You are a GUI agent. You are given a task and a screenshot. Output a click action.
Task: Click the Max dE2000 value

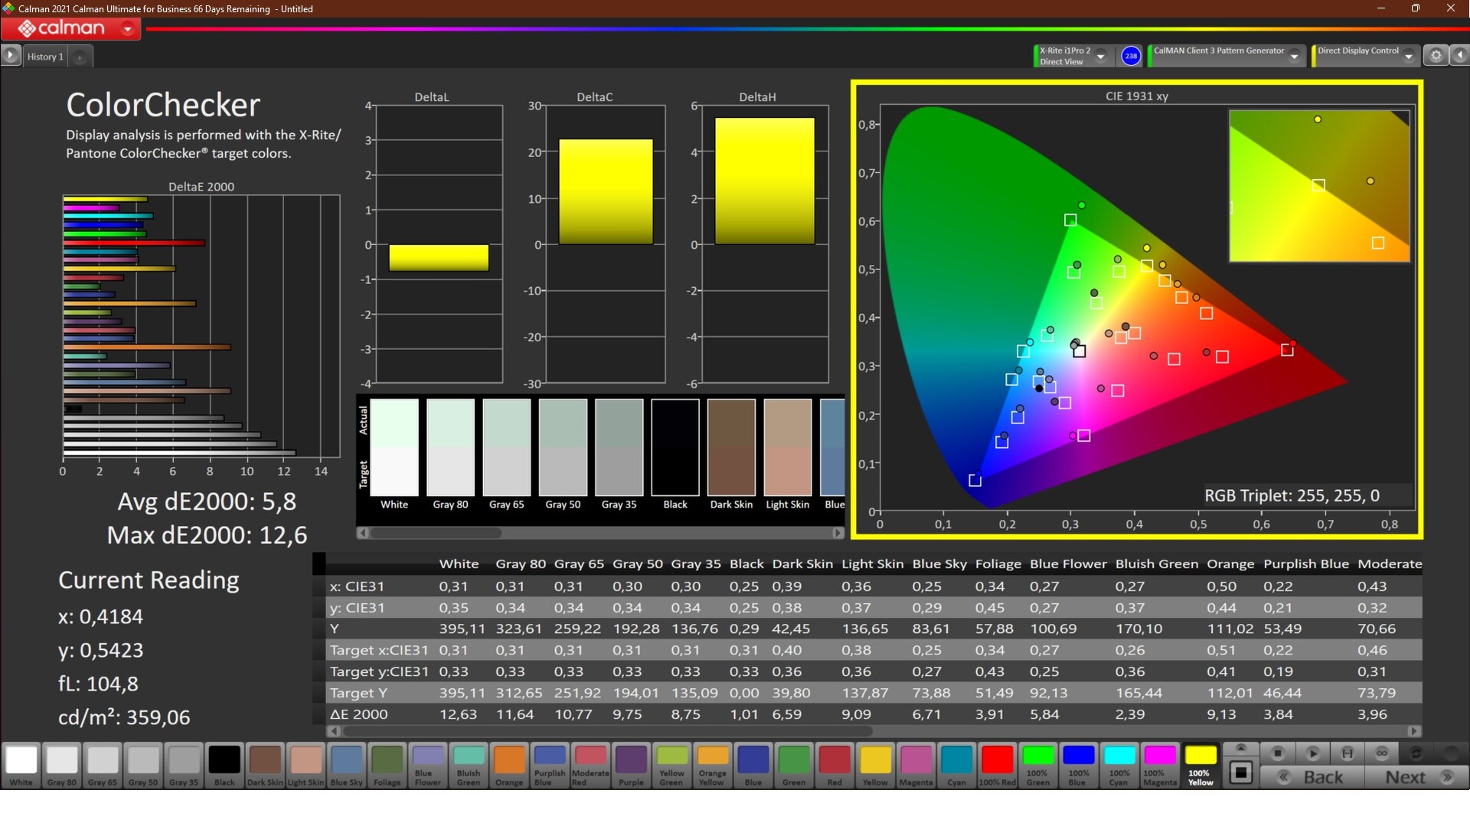coord(207,535)
